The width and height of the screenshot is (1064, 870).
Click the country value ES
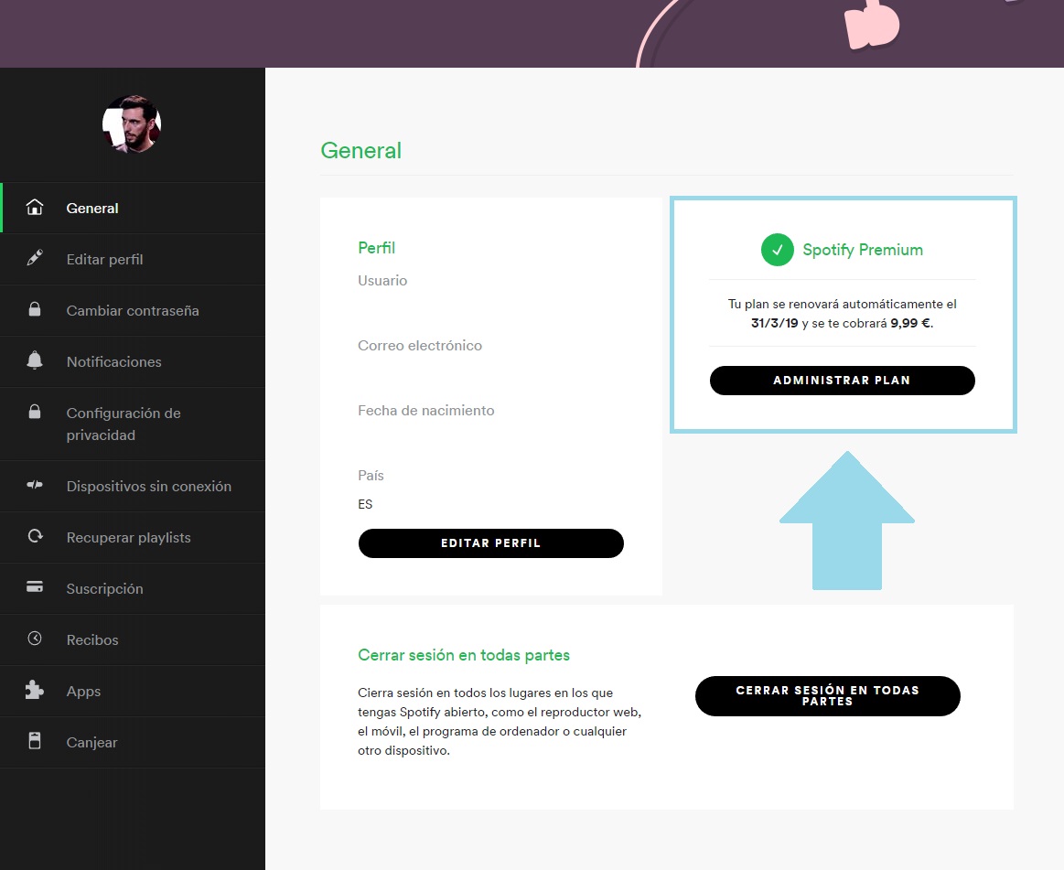coord(365,504)
